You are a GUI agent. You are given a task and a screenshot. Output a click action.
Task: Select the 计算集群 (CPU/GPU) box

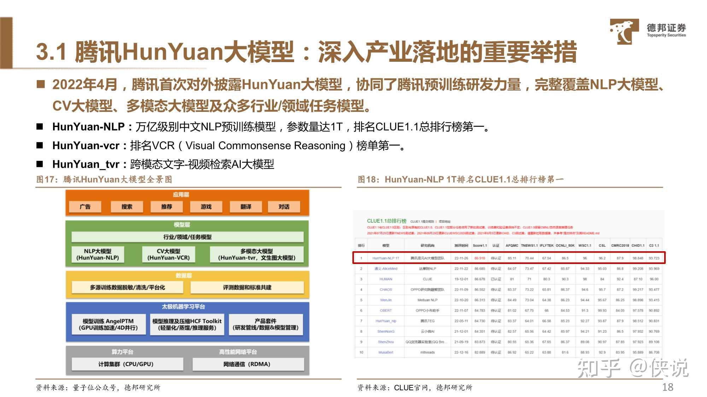pos(127,364)
